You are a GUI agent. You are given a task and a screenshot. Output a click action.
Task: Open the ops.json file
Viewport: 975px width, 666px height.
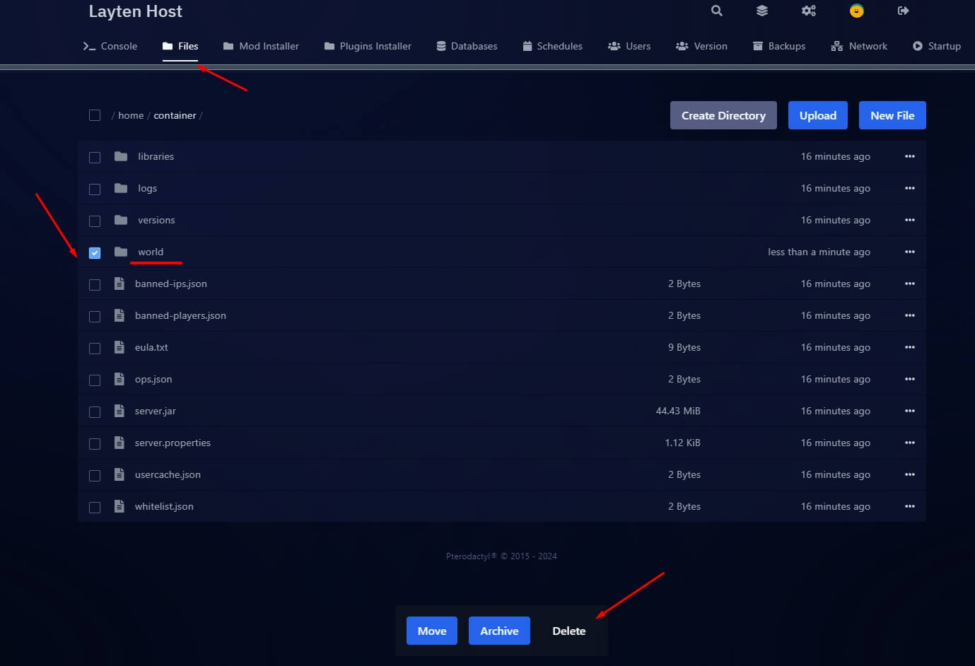(x=153, y=379)
